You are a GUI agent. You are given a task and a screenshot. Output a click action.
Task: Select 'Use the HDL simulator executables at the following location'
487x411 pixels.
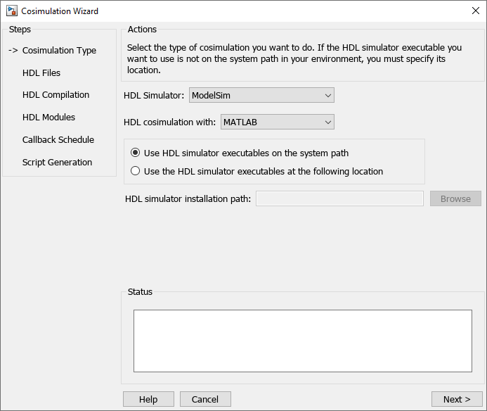257,171
